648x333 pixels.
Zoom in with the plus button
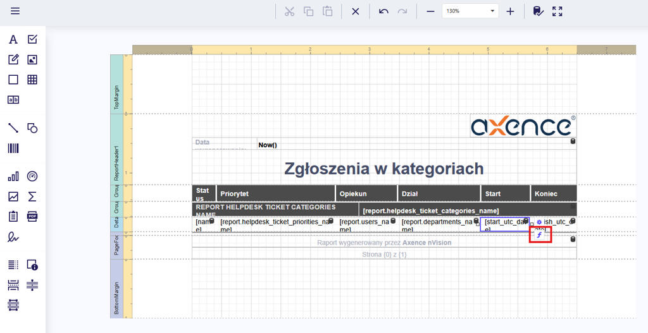(x=511, y=11)
